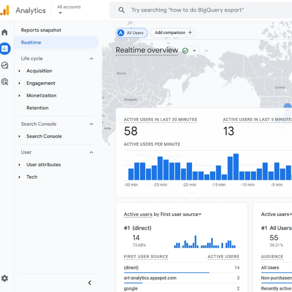
Task: Click the ACTIVE USERS IN LAST 5 MINUTES label
Action: point(257,120)
